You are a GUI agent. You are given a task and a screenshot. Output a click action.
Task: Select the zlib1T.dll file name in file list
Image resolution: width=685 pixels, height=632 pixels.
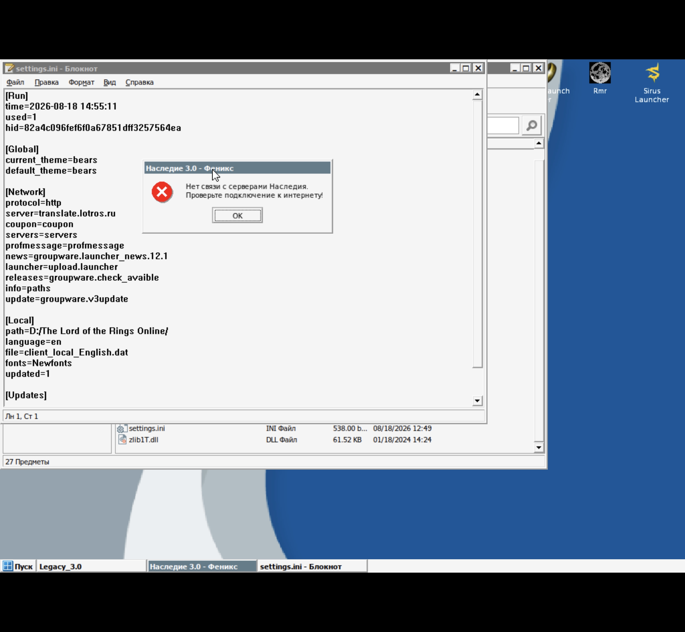(143, 439)
